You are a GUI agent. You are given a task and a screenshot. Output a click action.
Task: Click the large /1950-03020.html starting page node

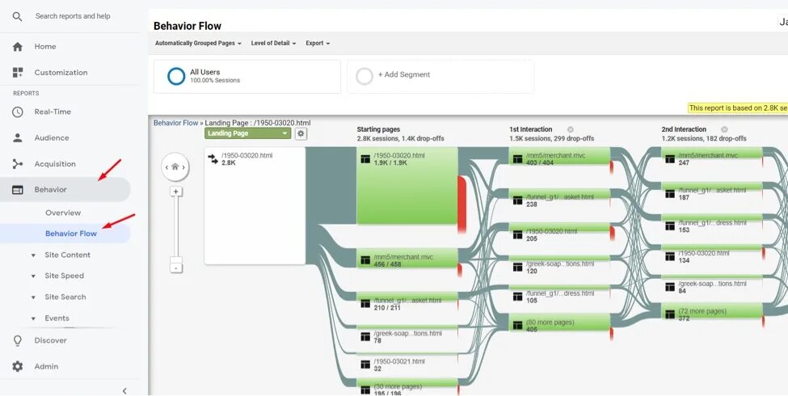[x=407, y=186]
